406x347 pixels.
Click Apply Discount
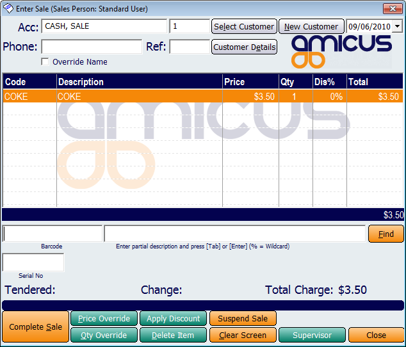click(174, 319)
